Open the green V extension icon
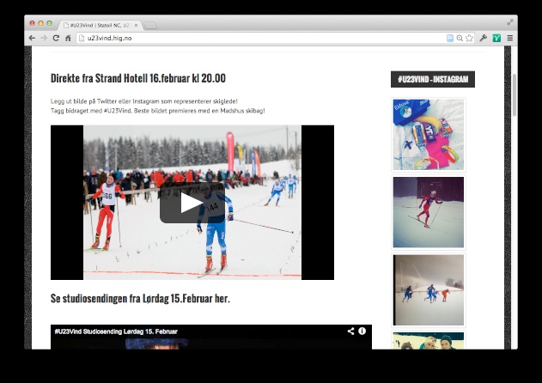Screen dimensions: 542x383 coord(496,38)
